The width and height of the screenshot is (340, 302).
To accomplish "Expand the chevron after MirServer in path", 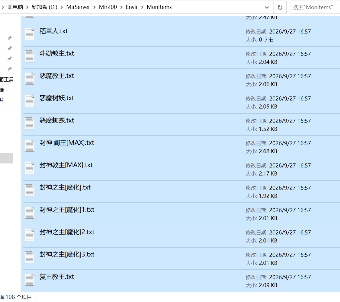I will 95,7.
